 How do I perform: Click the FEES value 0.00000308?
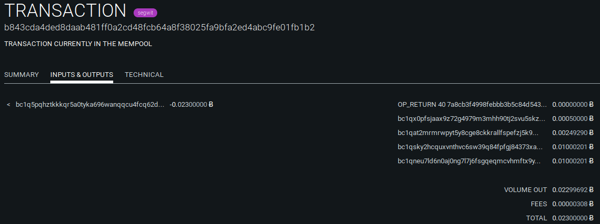click(572, 204)
